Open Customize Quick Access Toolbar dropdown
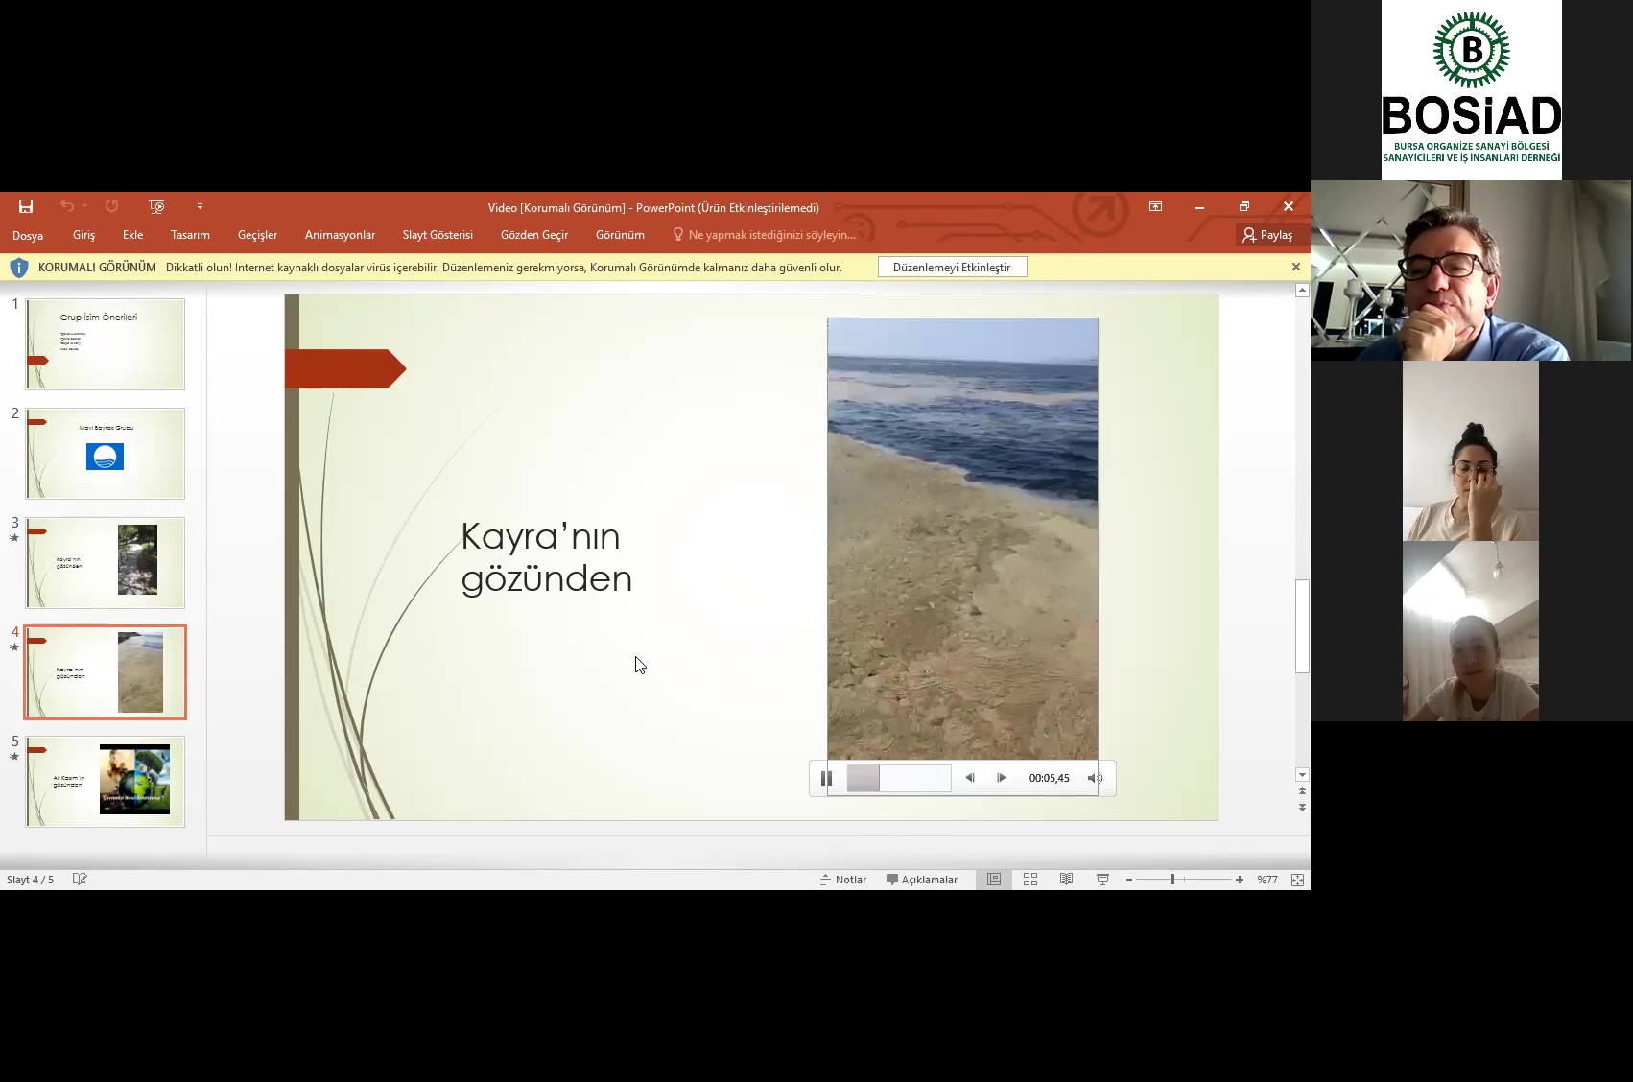 (x=200, y=206)
